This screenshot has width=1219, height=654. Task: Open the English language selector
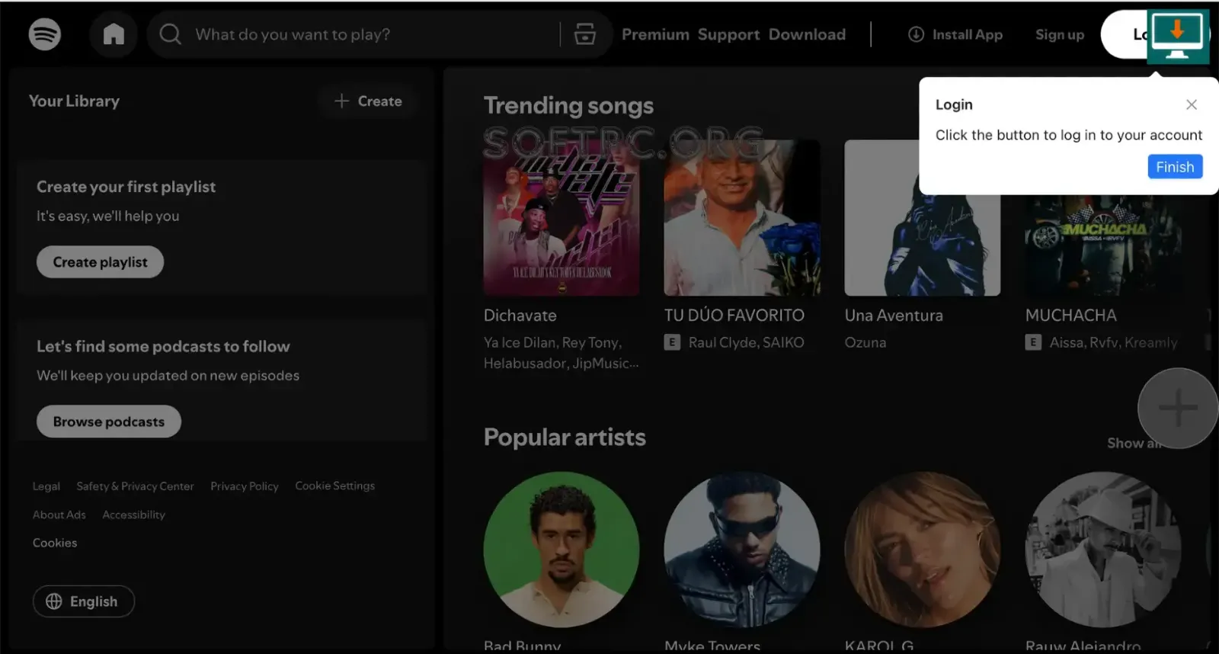(84, 601)
